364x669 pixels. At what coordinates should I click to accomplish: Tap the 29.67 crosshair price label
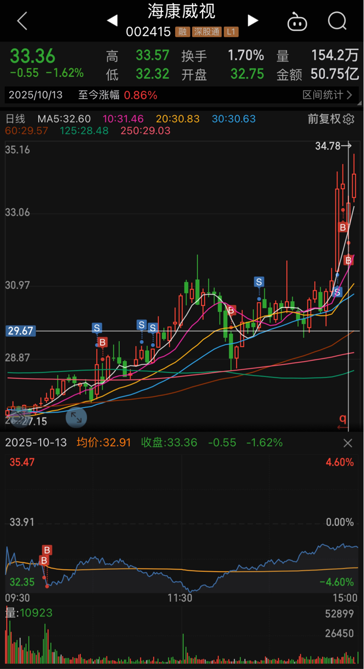click(x=20, y=330)
